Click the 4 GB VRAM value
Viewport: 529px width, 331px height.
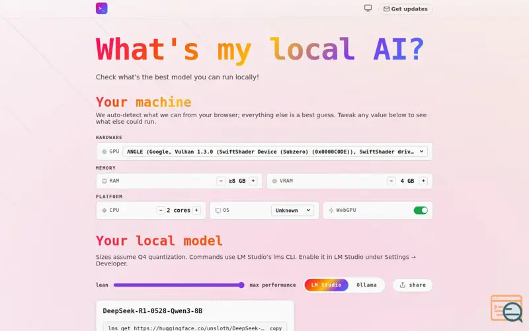tap(407, 181)
